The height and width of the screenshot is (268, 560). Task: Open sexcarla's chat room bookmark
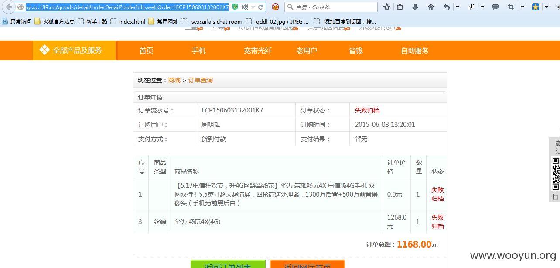coord(212,21)
